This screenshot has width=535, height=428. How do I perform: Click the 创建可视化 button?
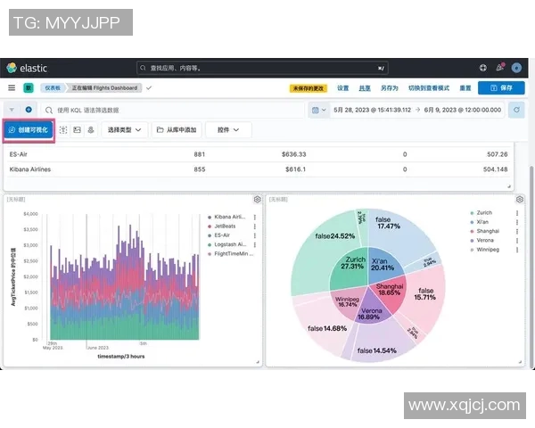pos(30,130)
